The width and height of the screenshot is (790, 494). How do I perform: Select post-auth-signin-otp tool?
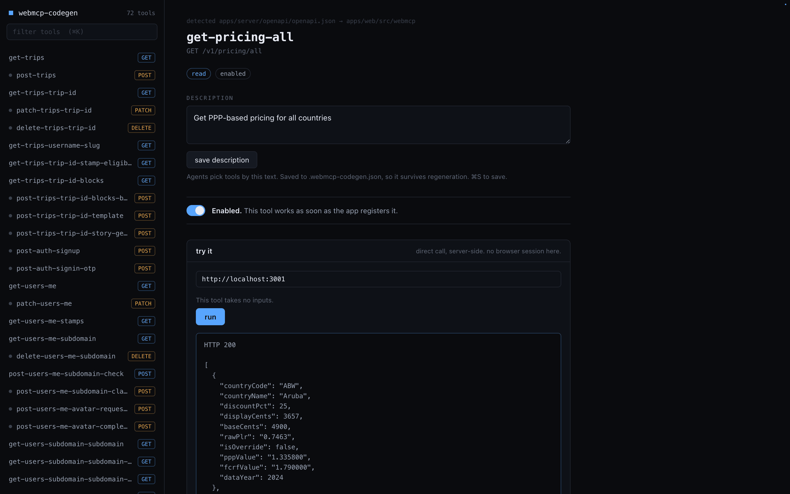pos(82,269)
